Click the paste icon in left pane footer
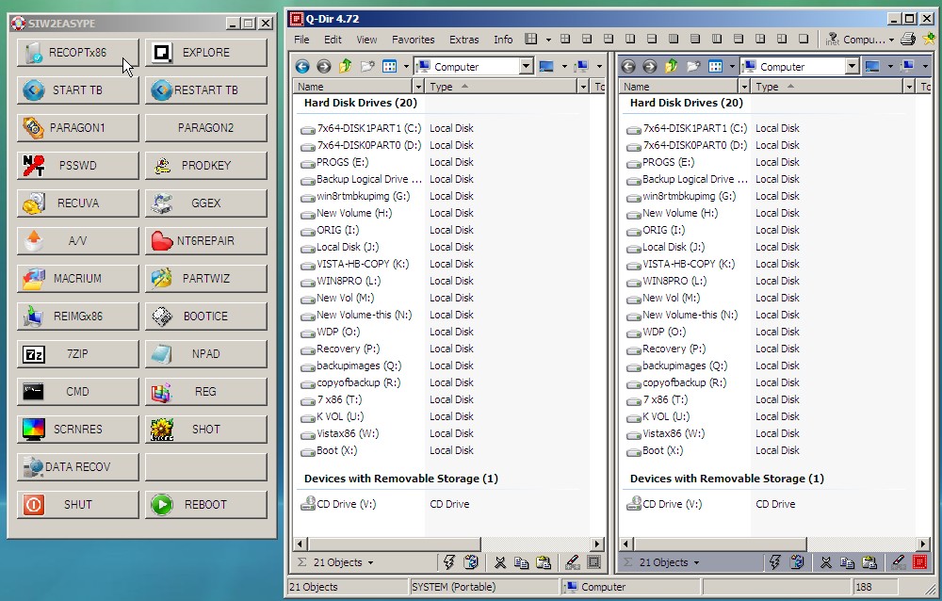 [544, 562]
